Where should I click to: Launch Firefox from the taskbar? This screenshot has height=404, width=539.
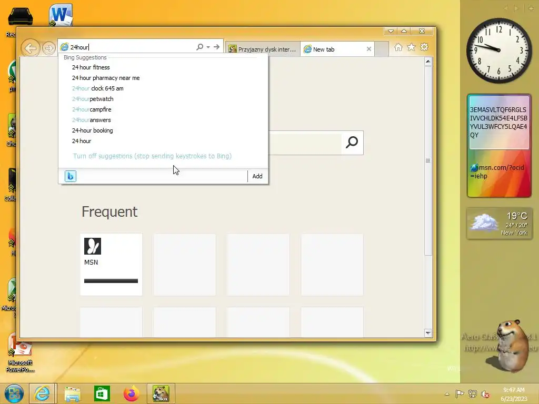pos(131,393)
